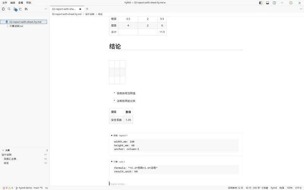Click word count 42 行 status entry
This screenshot has height=190, width=304.
coord(257,188)
